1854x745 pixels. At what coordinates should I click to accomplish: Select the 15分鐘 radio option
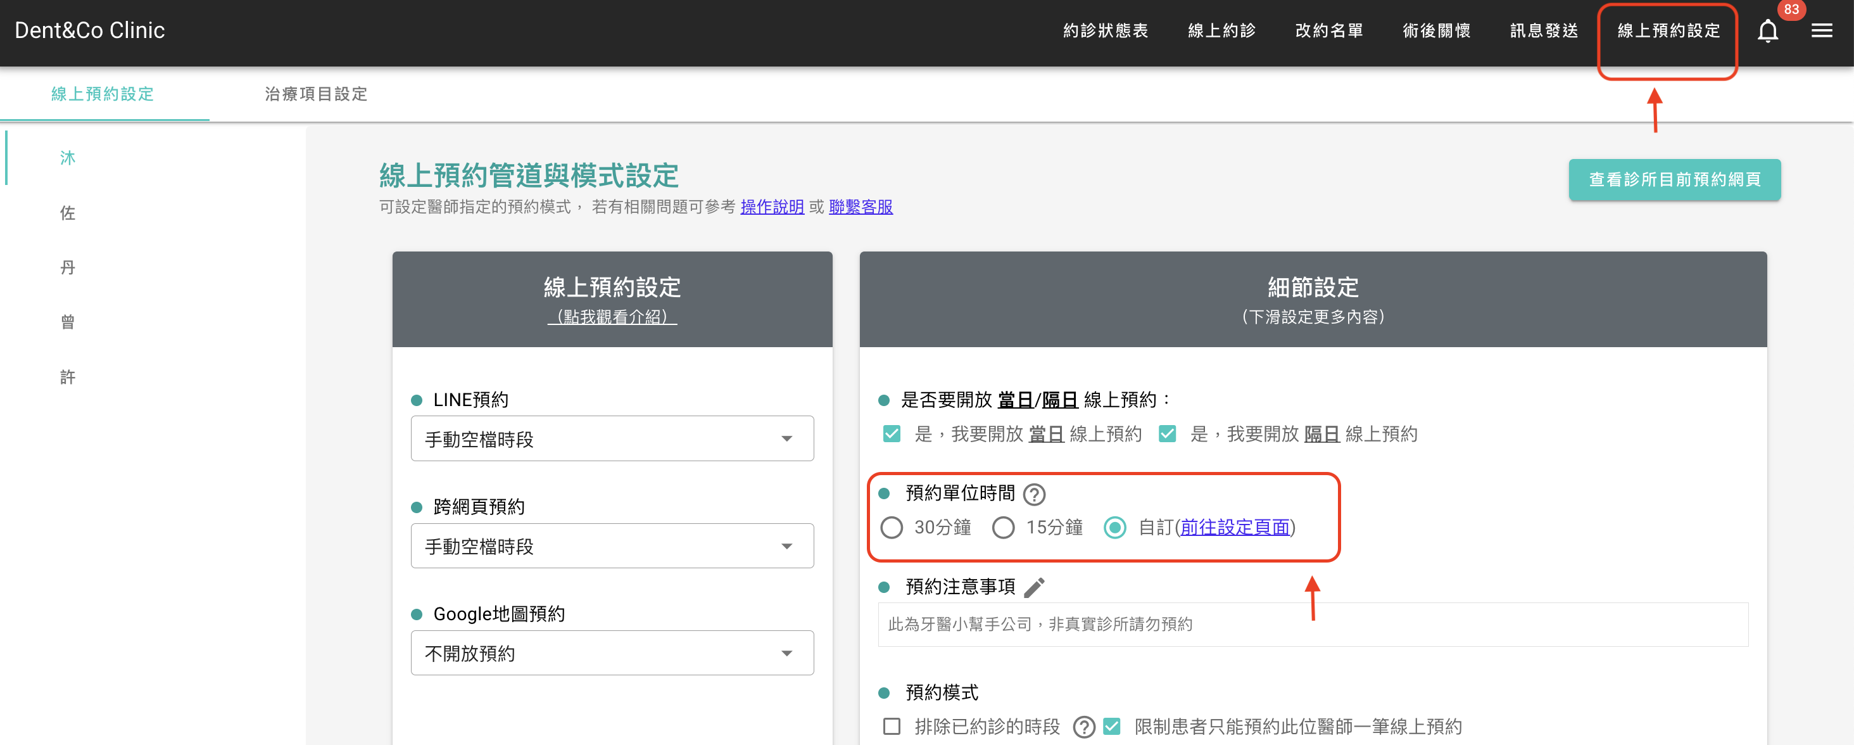click(1003, 528)
